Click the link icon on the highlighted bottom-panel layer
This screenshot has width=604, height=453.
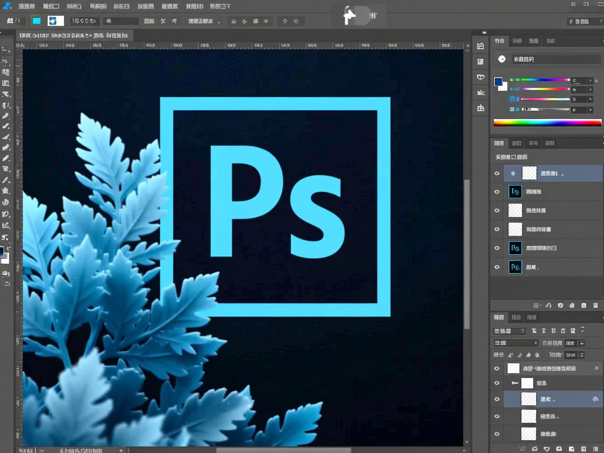(595, 399)
